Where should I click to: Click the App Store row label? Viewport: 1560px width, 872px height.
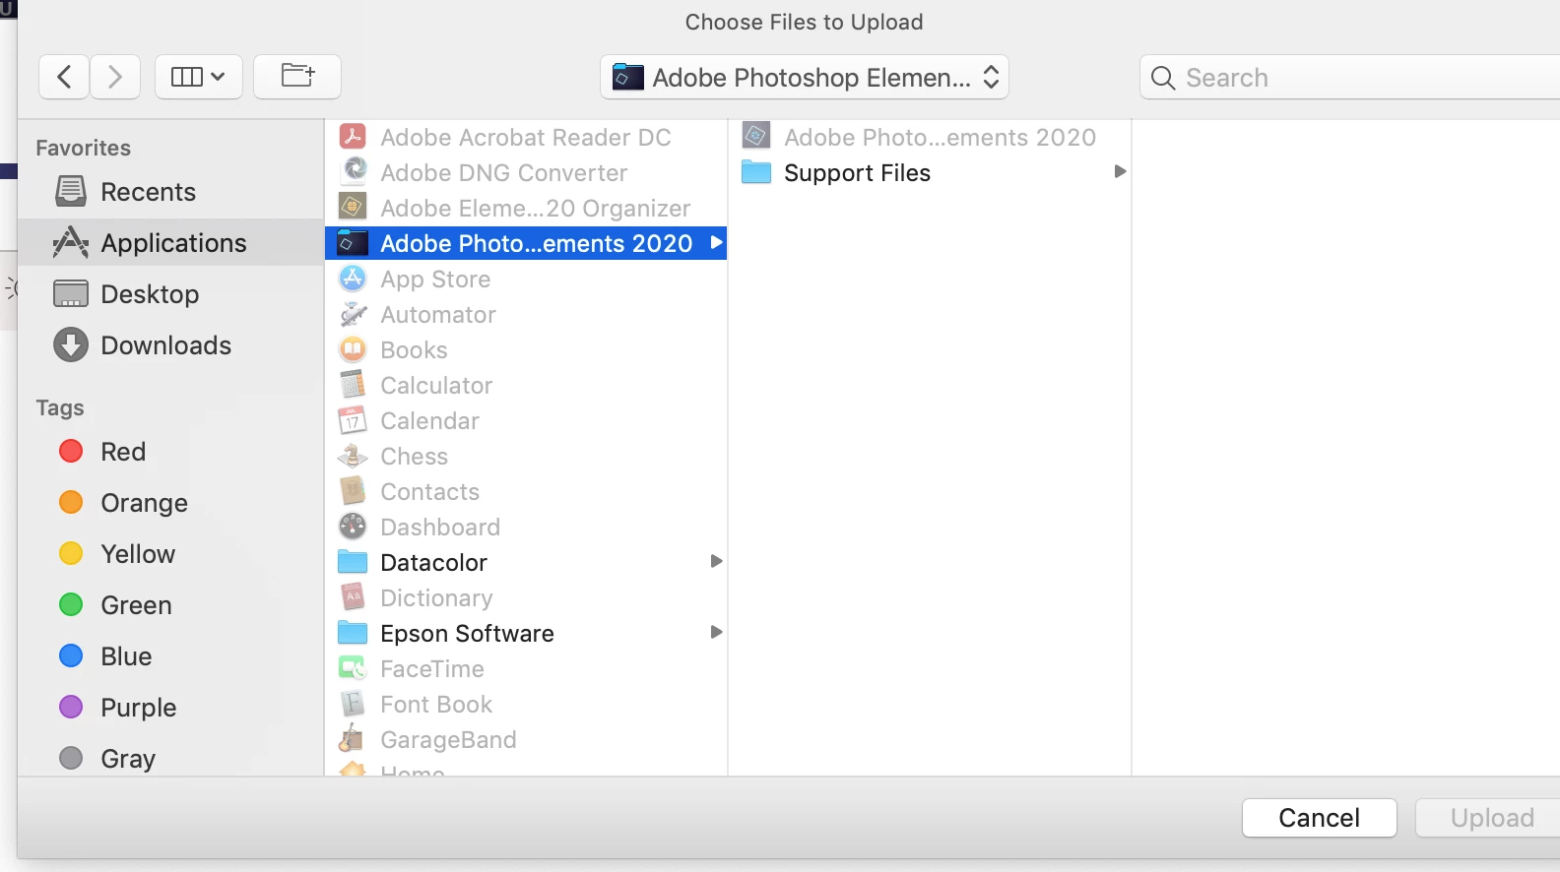(435, 280)
